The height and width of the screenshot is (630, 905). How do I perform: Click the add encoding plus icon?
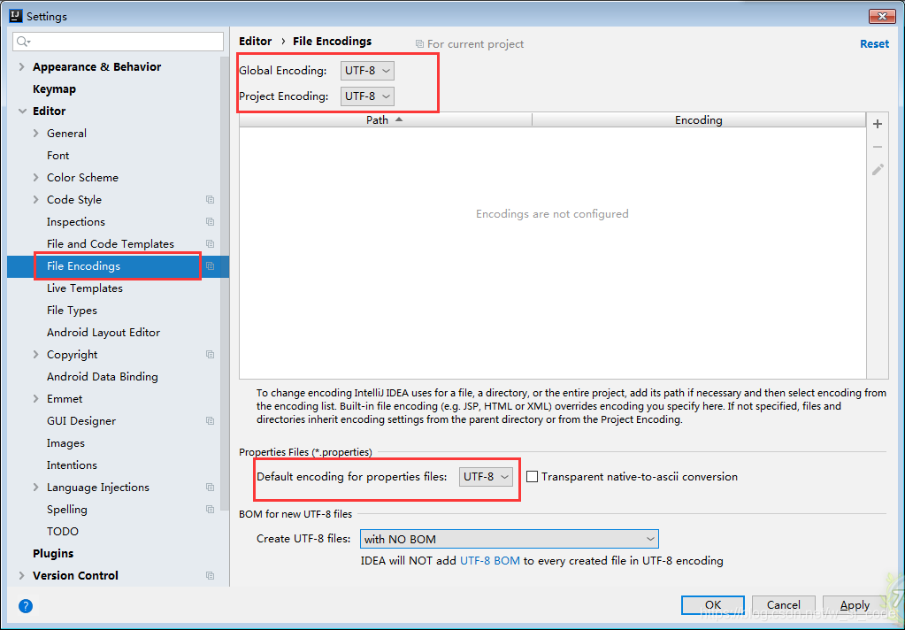point(878,124)
